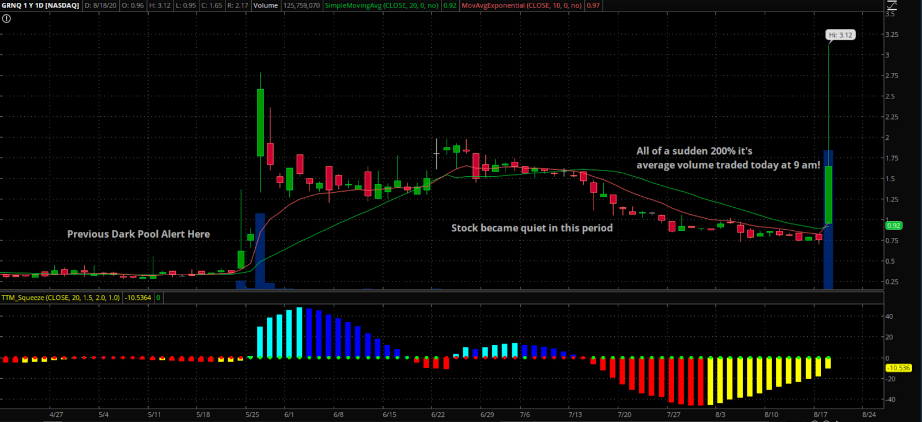Click the R: 2.17 range value
The image size is (922, 422).
(x=237, y=5)
